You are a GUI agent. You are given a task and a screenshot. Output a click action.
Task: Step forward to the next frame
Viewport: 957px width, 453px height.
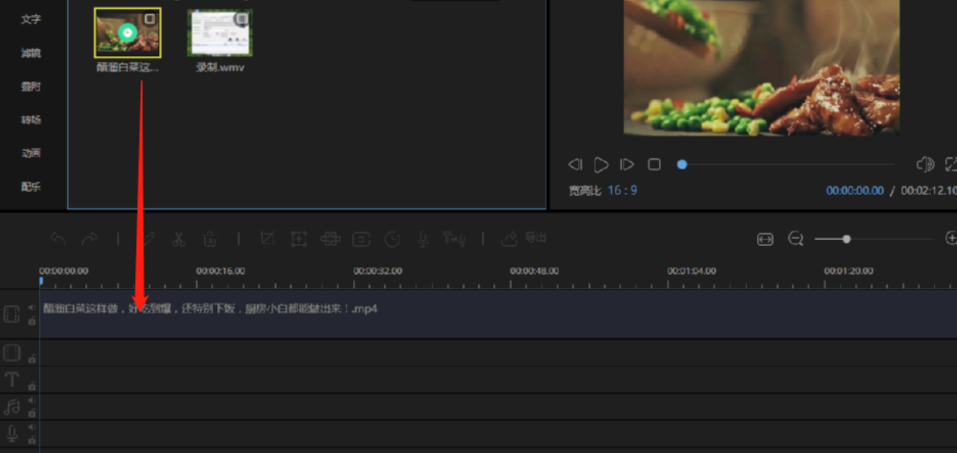(x=627, y=164)
